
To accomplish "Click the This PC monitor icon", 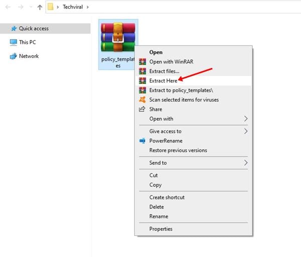I will (x=13, y=42).
